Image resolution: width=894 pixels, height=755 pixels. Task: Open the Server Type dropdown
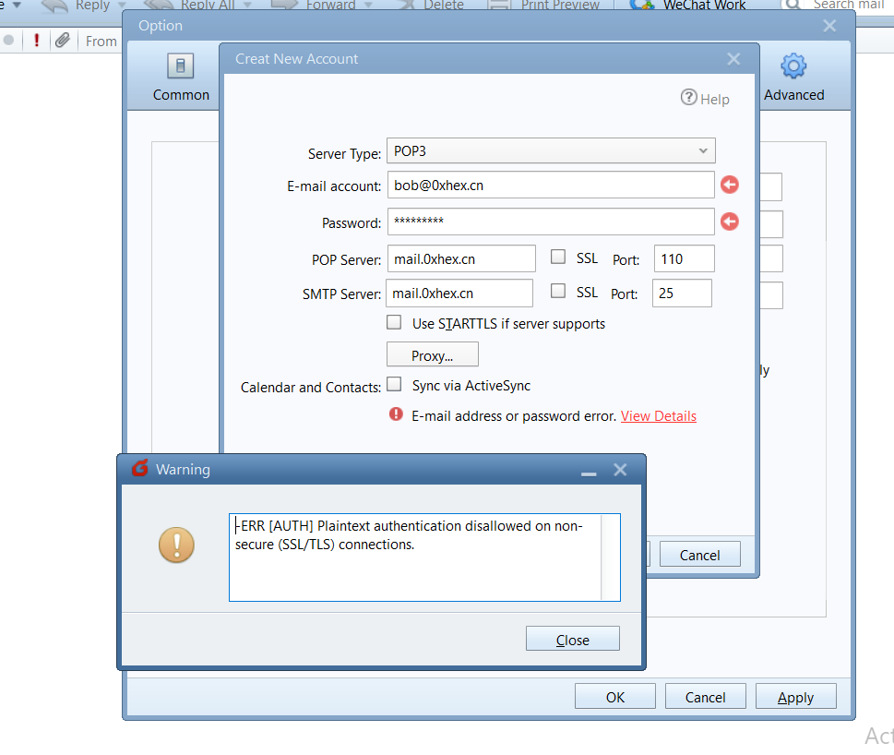(551, 150)
